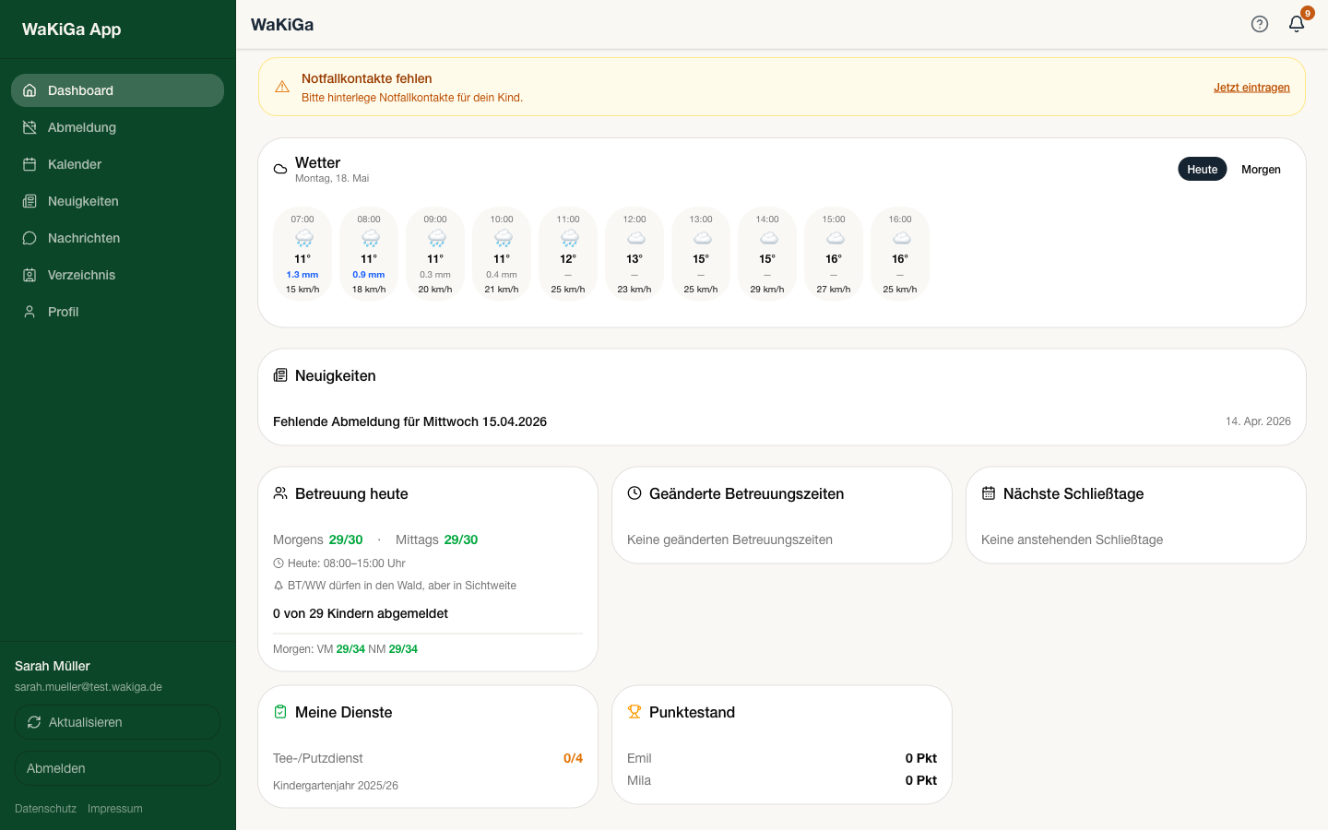Click text 0 von 29 Kindern abgemeldet
Image resolution: width=1328 pixels, height=830 pixels.
[361, 613]
